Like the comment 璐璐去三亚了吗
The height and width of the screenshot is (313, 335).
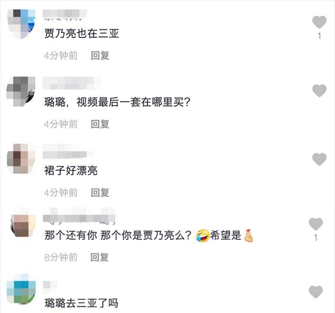316,292
